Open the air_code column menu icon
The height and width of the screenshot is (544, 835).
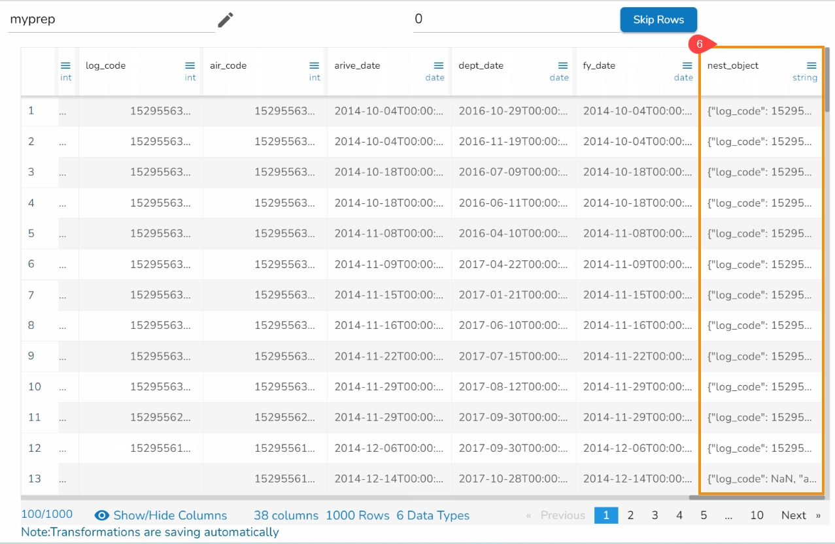[x=314, y=65]
